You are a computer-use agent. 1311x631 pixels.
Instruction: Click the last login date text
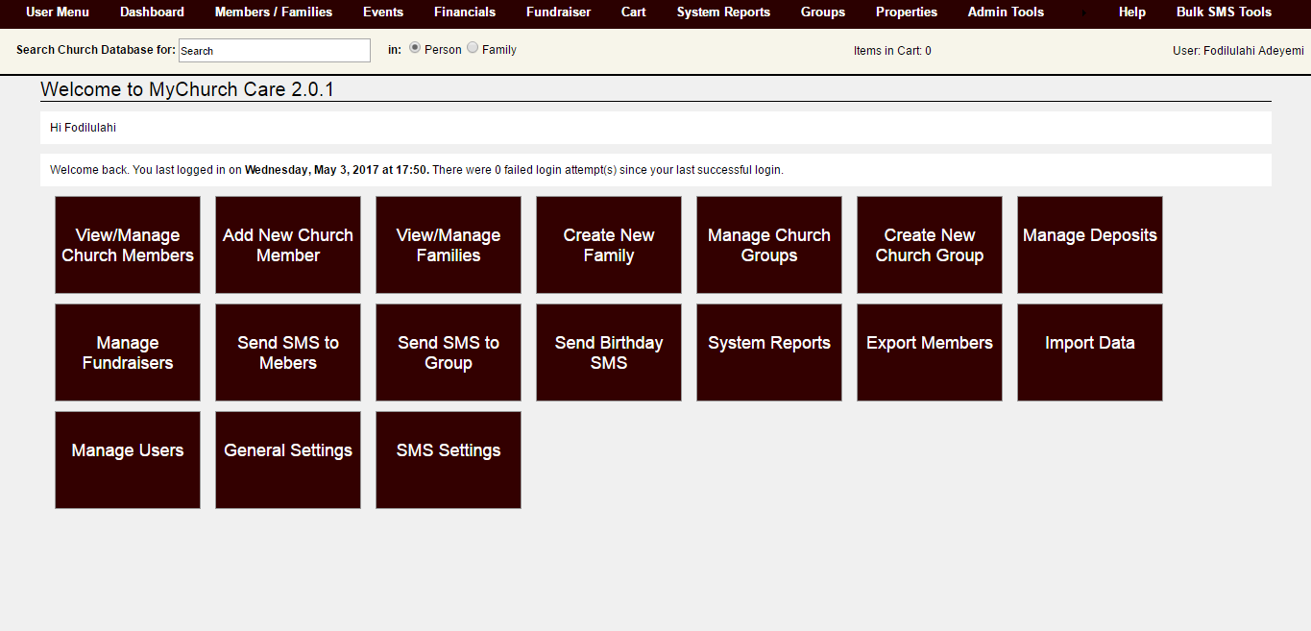(x=337, y=170)
